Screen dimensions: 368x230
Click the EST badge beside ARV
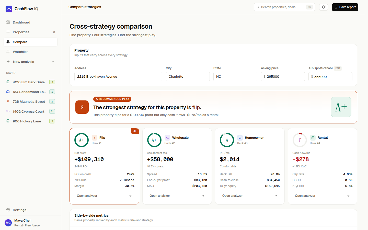coord(338,68)
